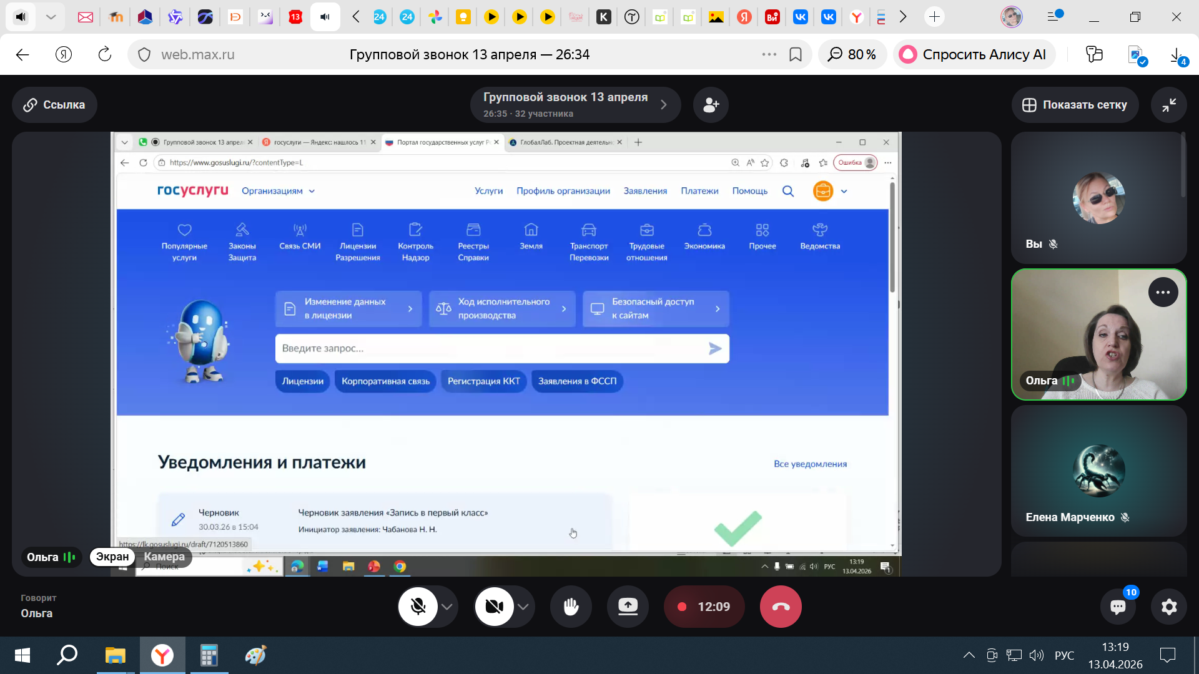
Task: Open Paint from the taskbar
Action: (255, 655)
